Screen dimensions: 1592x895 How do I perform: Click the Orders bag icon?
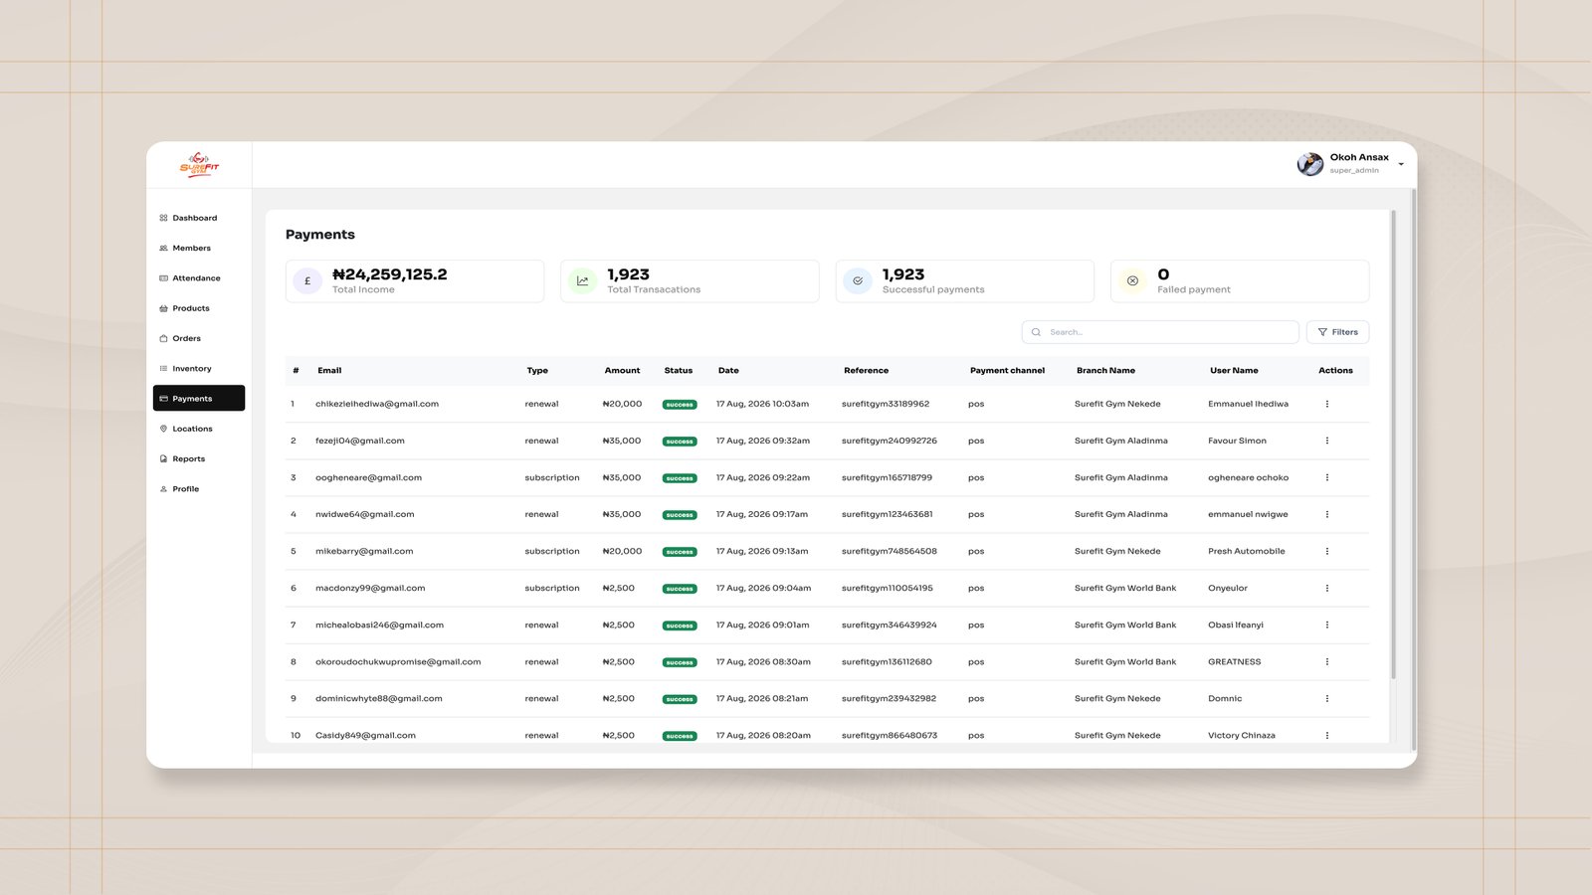pyautogui.click(x=163, y=338)
